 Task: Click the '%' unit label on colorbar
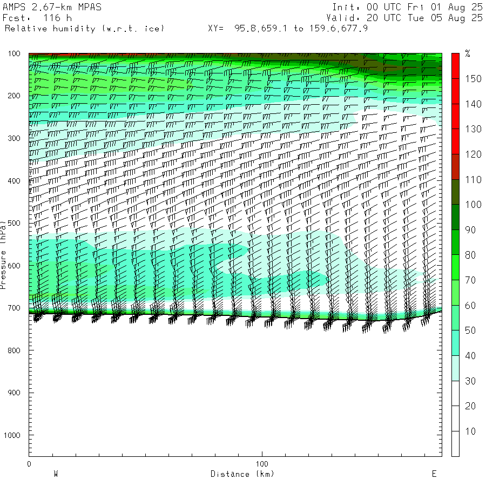(468, 53)
